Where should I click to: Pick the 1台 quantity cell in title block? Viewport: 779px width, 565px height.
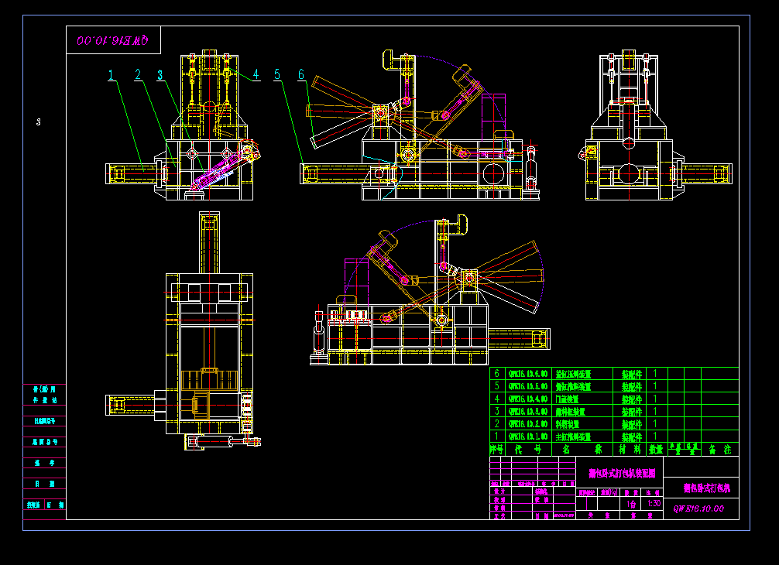pos(632,503)
